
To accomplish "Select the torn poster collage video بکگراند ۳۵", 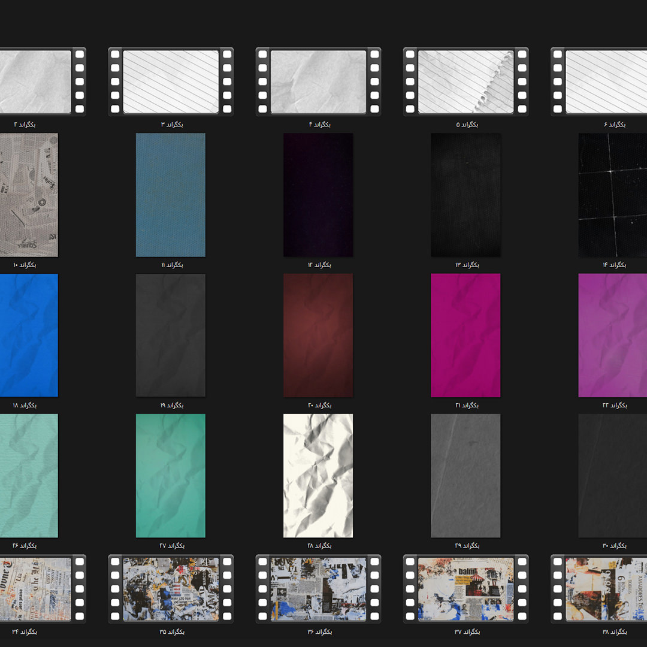I will click(171, 589).
